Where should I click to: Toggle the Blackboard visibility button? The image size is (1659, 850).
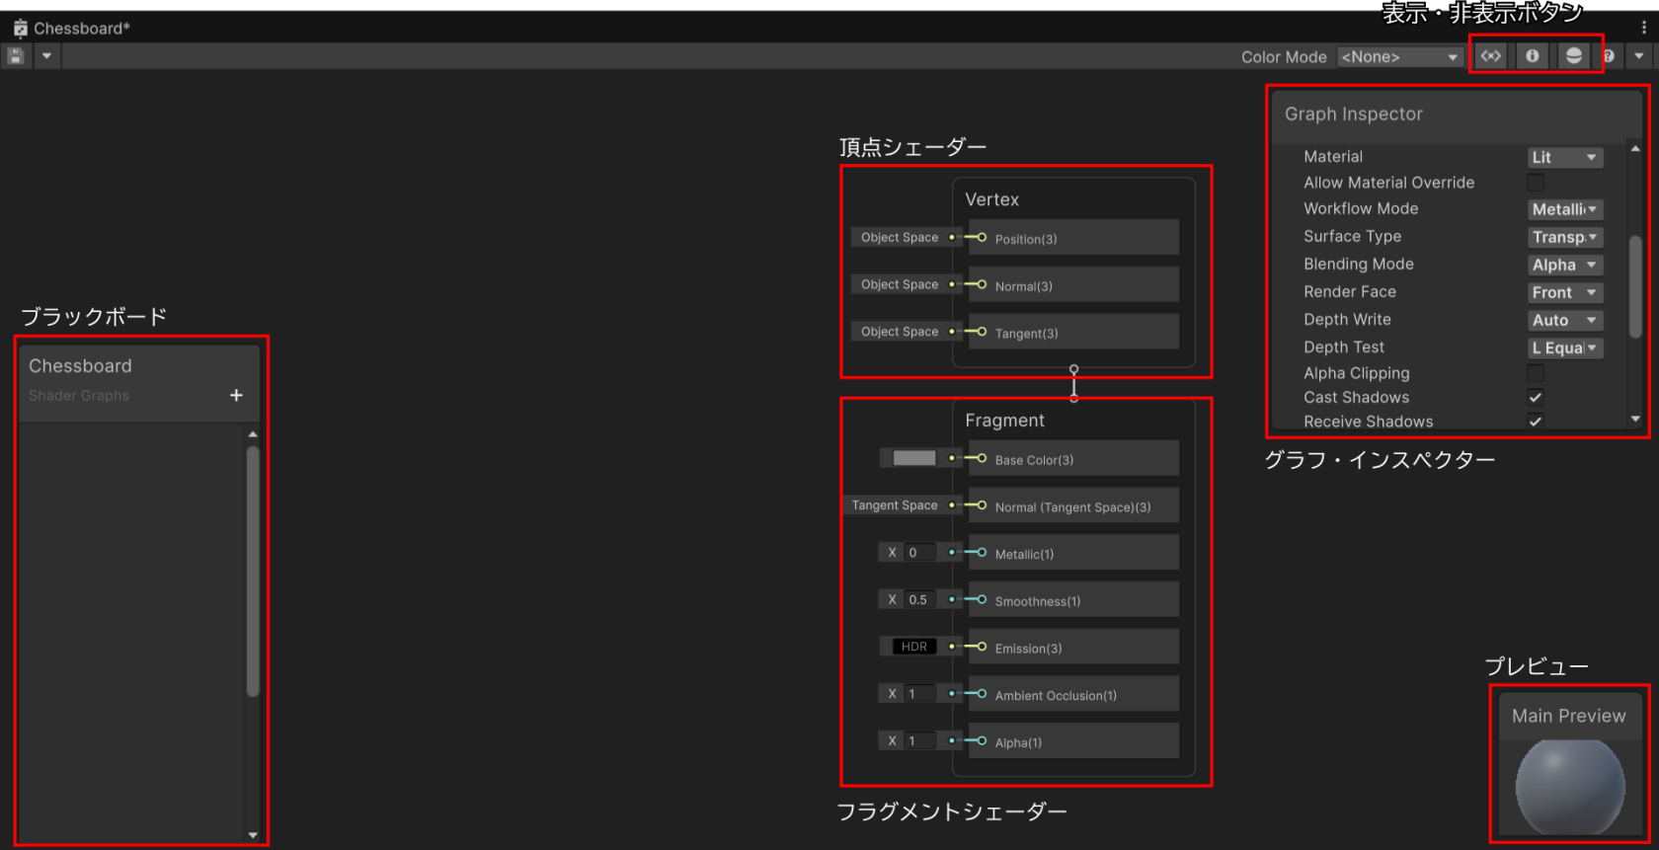coord(1490,56)
